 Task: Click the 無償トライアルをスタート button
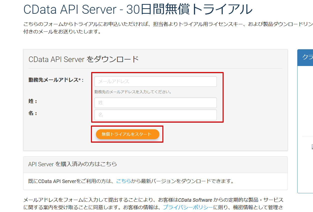tap(127, 134)
